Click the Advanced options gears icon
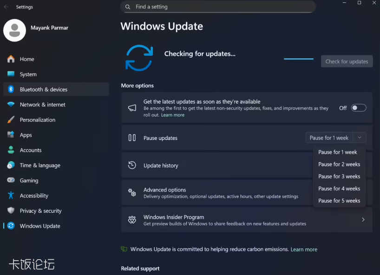This screenshot has width=380, height=275. 132,193
